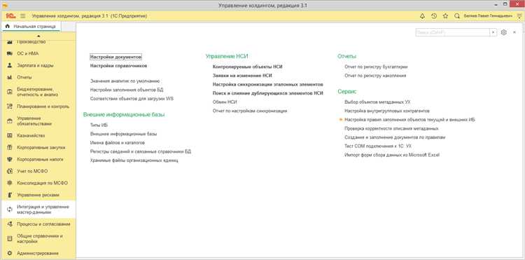Open Настройки справочников link
The width and height of the screenshot is (525, 260).
tap(118, 66)
